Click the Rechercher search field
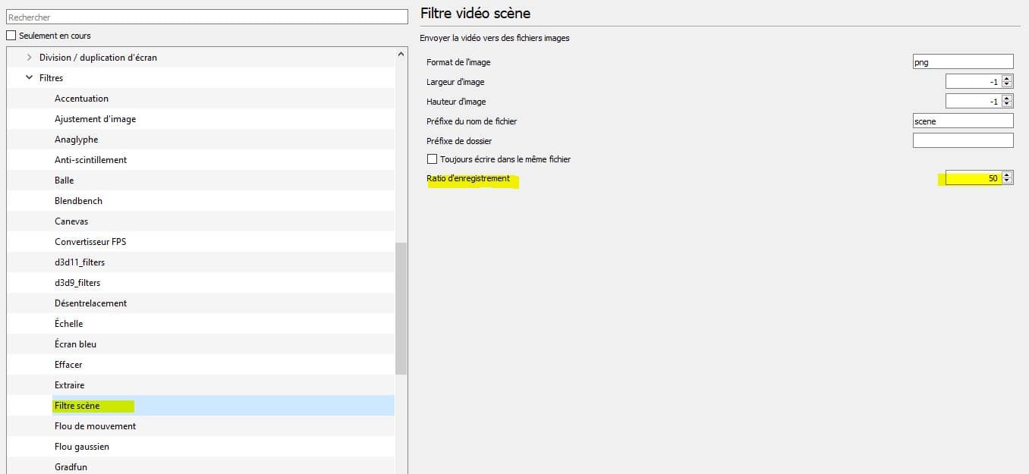Image resolution: width=1029 pixels, height=474 pixels. (x=206, y=17)
